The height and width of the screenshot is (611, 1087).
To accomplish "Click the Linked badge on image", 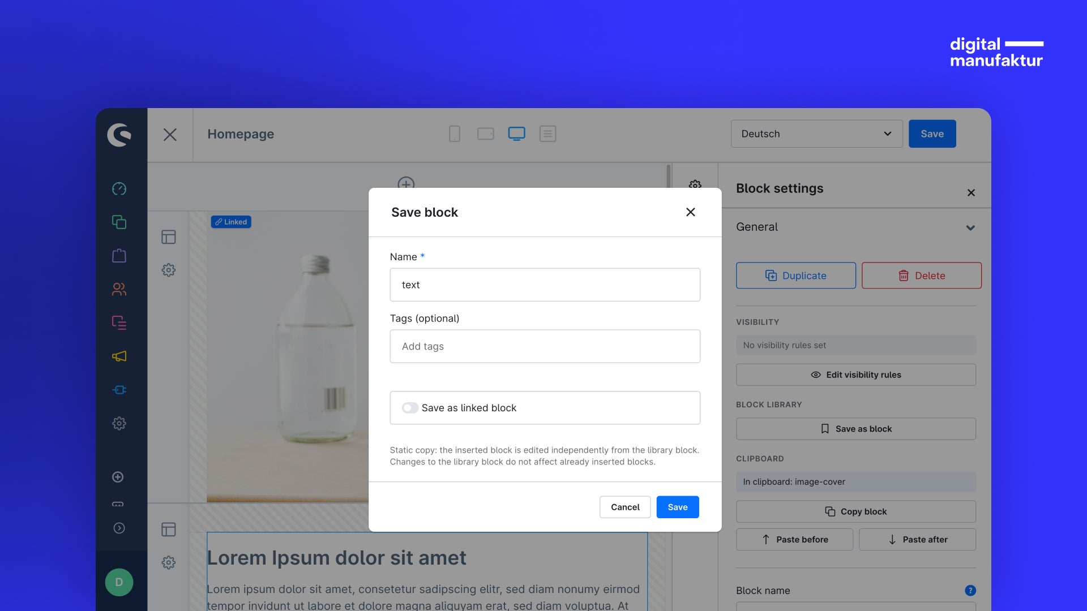I will pyautogui.click(x=231, y=222).
